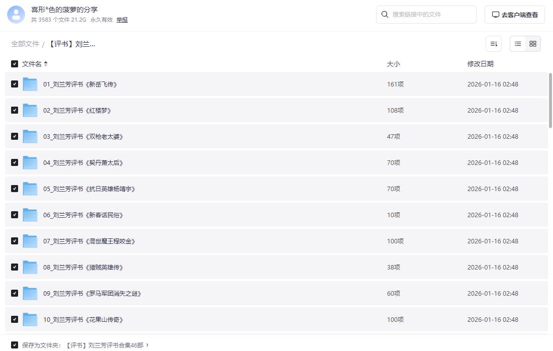This screenshot has height=351, width=553.
Task: Open folder 05_刘兰芳评书《抗日英雄杨靖宇》
Action: tap(89, 189)
